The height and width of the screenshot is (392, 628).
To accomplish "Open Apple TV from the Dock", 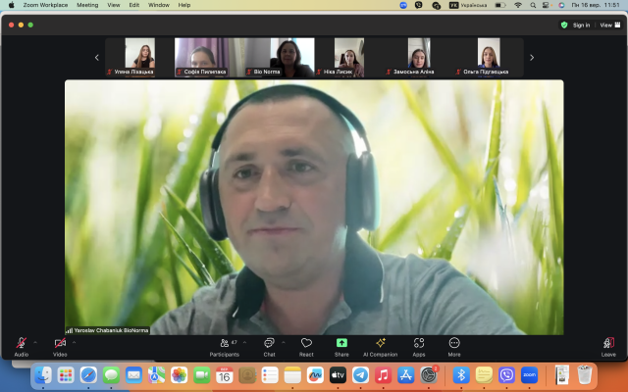I will [x=338, y=375].
